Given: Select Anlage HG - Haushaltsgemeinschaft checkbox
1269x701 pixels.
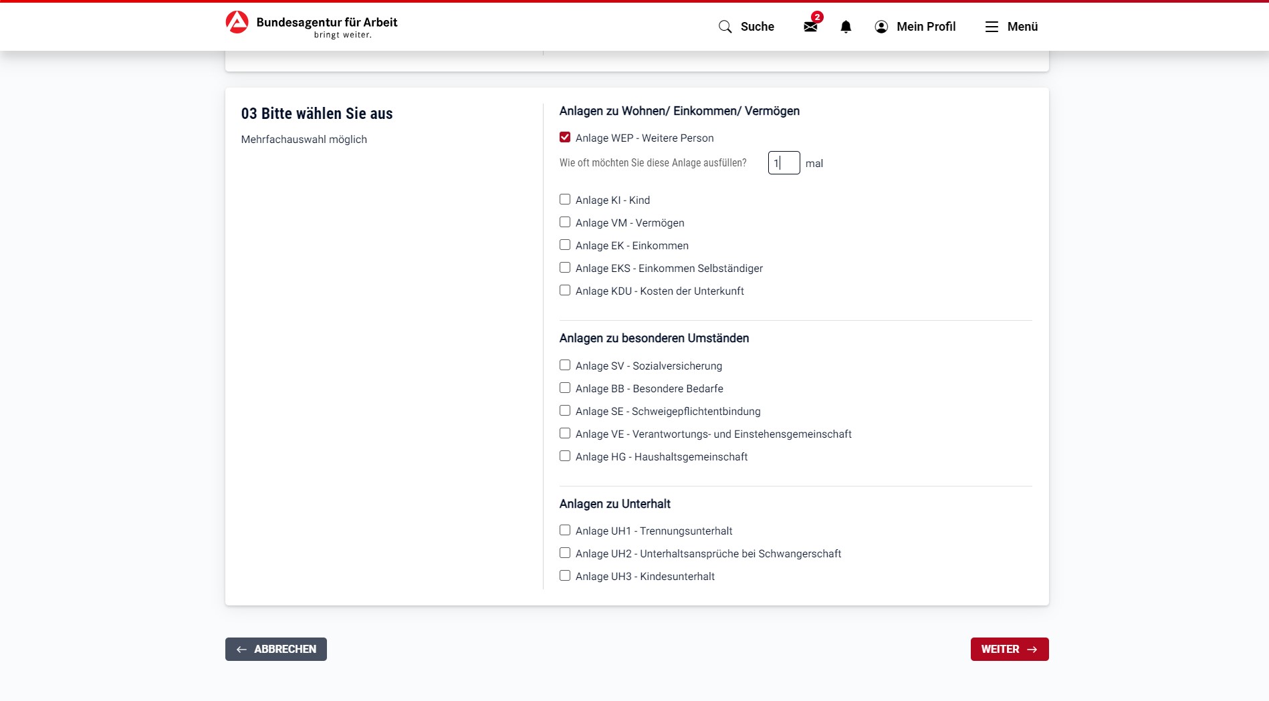Looking at the screenshot, I should [x=565, y=456].
